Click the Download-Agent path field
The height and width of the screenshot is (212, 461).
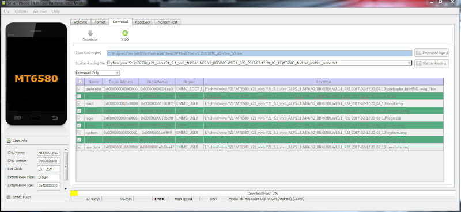click(x=259, y=53)
